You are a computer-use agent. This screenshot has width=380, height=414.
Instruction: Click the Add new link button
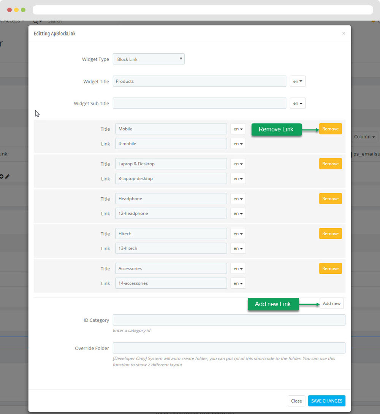(331, 304)
